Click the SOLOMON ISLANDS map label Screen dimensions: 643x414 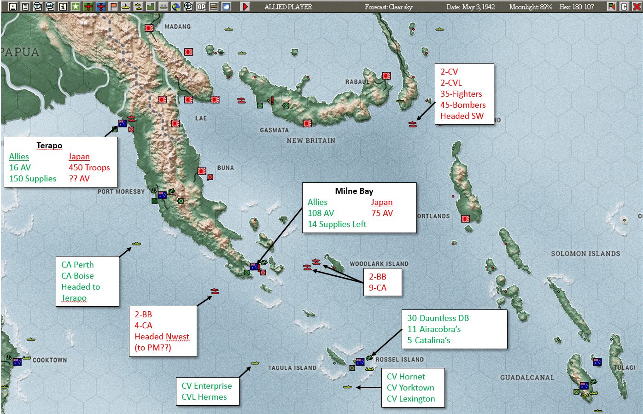[585, 254]
